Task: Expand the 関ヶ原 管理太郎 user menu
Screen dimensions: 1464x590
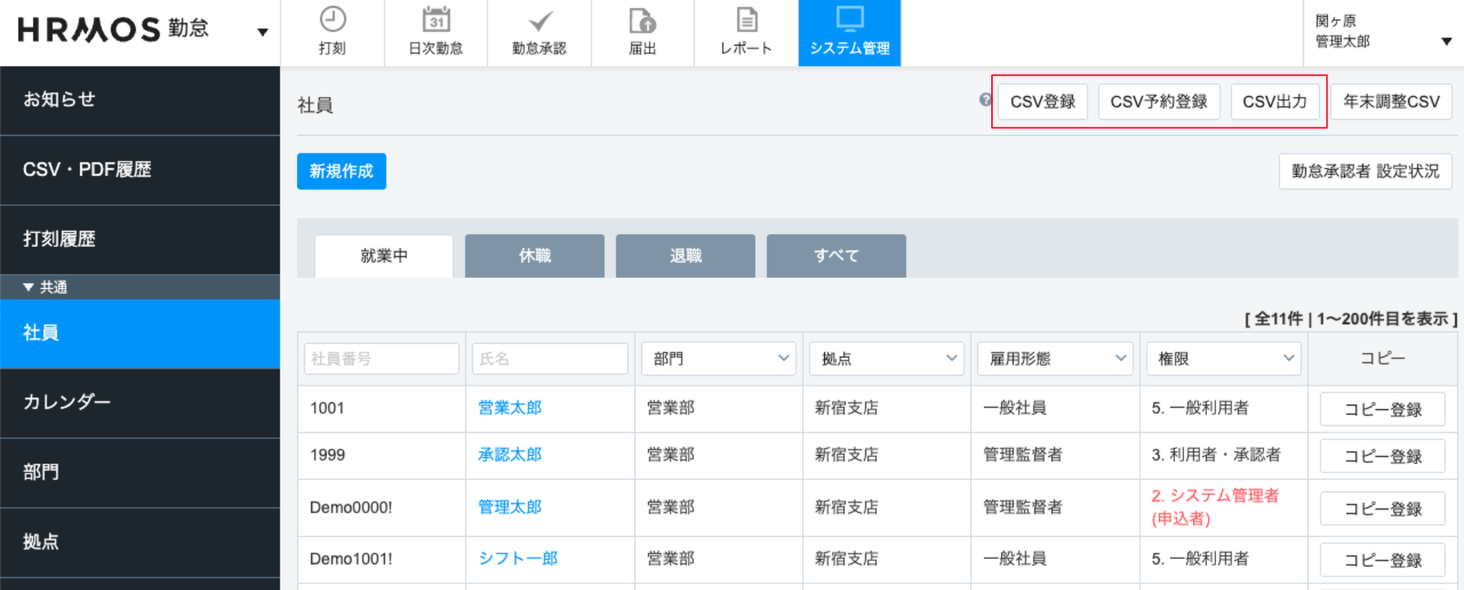Action: pos(1446,41)
